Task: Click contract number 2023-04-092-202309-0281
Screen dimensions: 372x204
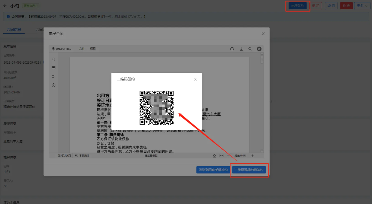Action: 22,63
